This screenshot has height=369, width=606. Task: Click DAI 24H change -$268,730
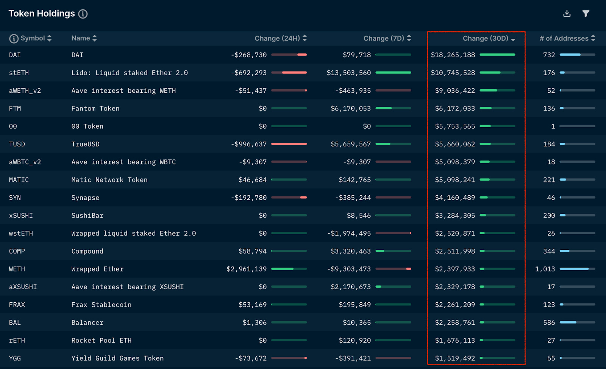tap(249, 55)
